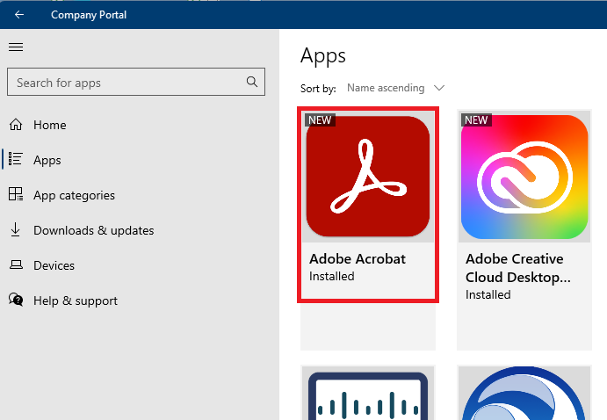Click the Downloads & updates arrow icon
This screenshot has width=607, height=420.
point(16,230)
